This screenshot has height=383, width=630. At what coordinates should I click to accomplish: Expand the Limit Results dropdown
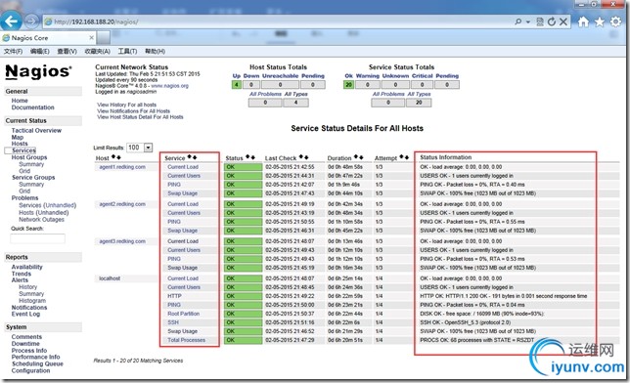pos(149,148)
